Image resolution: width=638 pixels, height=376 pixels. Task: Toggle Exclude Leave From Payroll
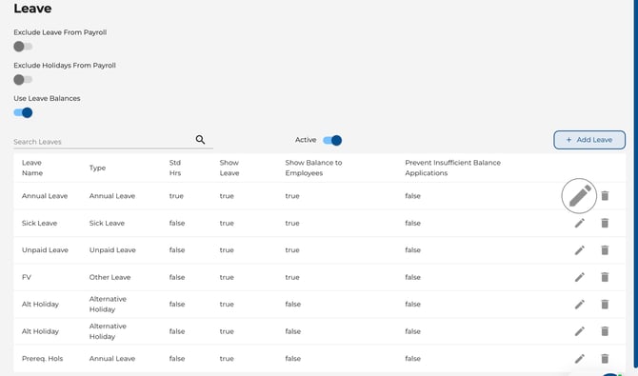click(23, 47)
